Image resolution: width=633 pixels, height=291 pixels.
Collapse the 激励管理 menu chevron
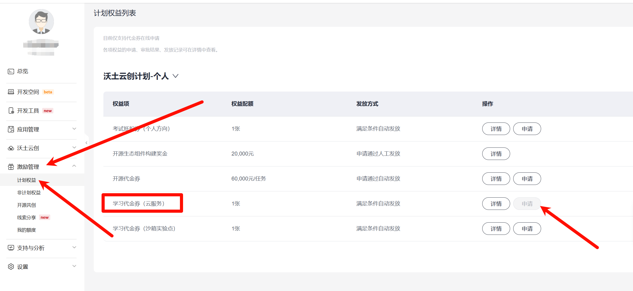pos(74,166)
